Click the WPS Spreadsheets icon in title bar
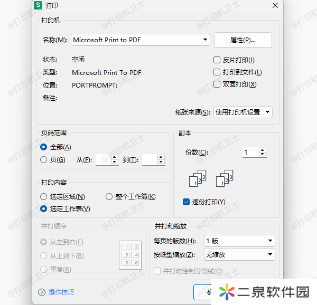The height and width of the screenshot is (305, 317). pyautogui.click(x=38, y=5)
